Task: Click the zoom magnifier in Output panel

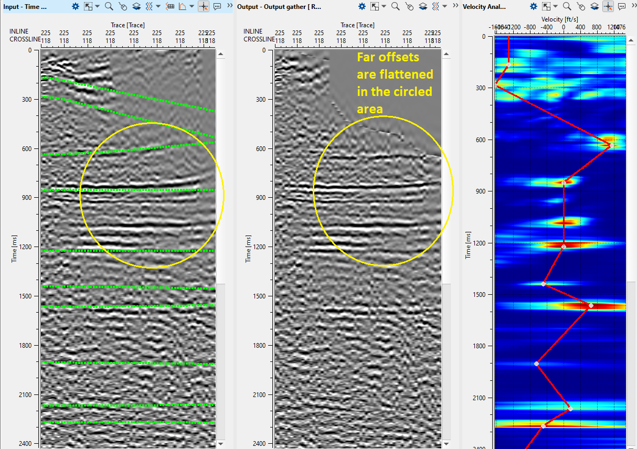Action: point(396,6)
